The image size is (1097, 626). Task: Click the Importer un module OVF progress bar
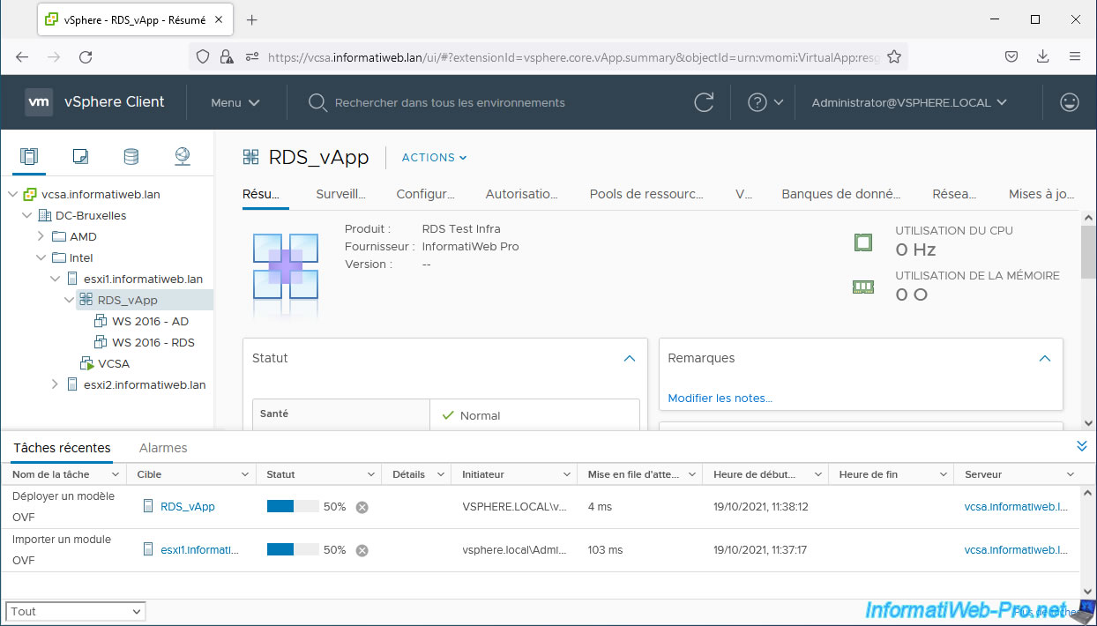point(293,549)
